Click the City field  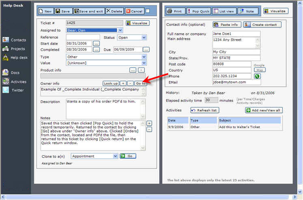click(236, 52)
